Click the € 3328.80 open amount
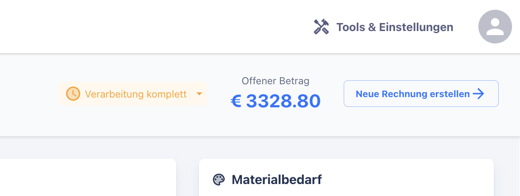Viewport: 520px width, 196px height. pos(276,102)
